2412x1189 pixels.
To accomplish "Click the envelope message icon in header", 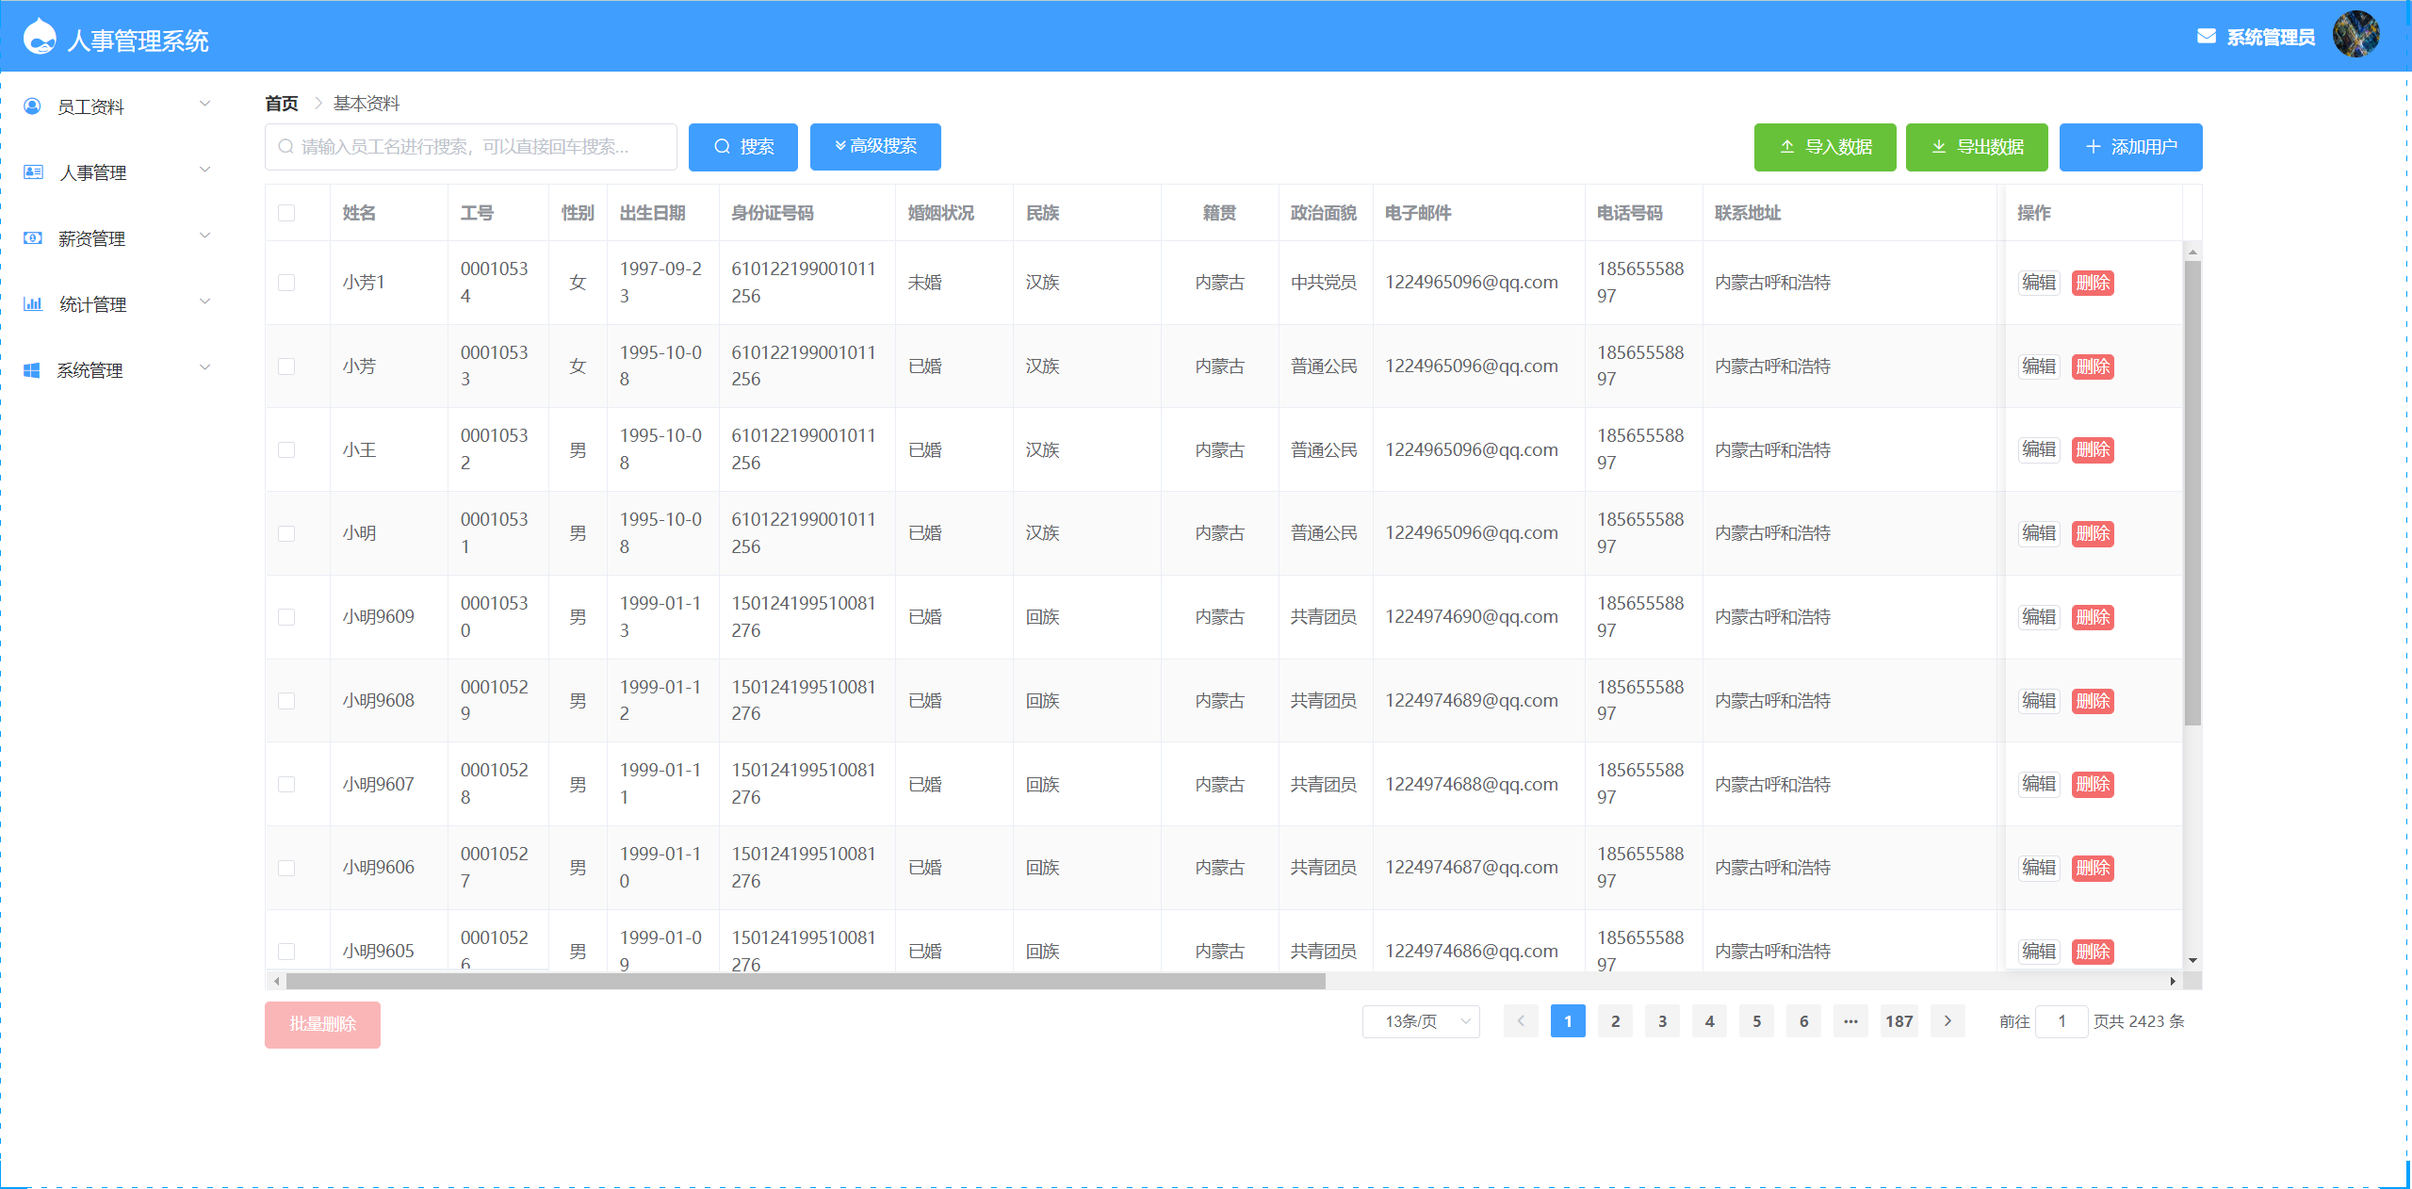I will (x=2206, y=37).
